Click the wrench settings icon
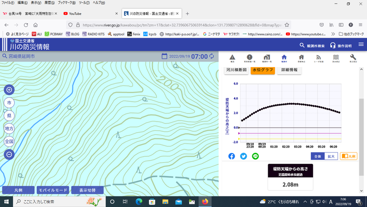The height and width of the screenshot is (207, 367). [353, 57]
